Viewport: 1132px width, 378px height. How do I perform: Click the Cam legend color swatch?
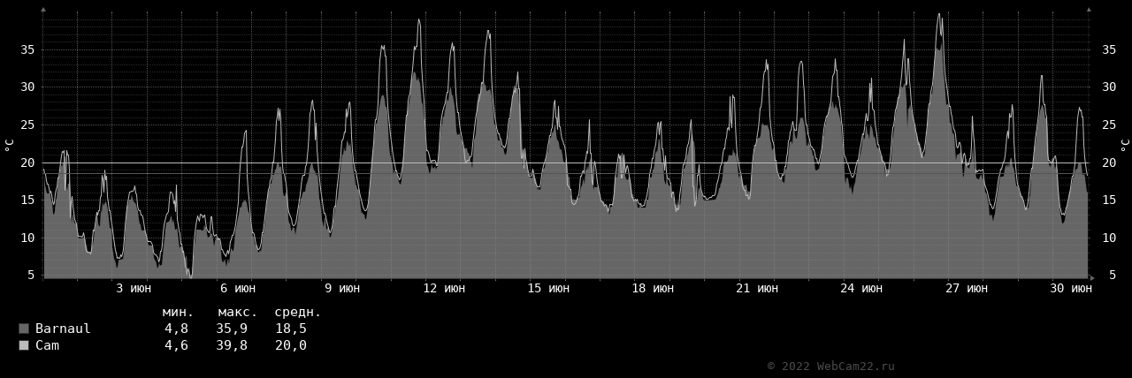(24, 345)
